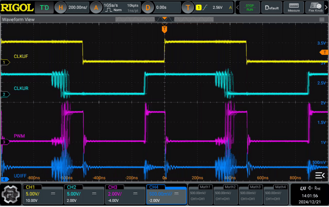Click the 2.56V trigger level field
This screenshot has height=207, width=329.
[218, 8]
